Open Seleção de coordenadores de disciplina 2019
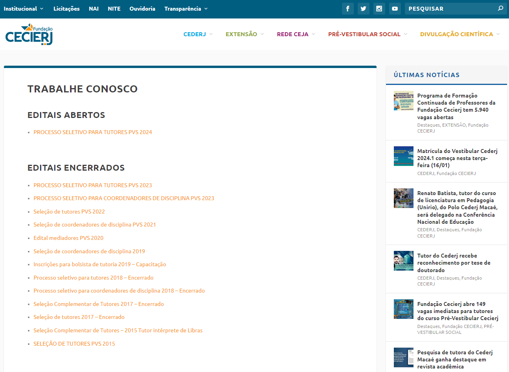The width and height of the screenshot is (509, 372). 89,251
